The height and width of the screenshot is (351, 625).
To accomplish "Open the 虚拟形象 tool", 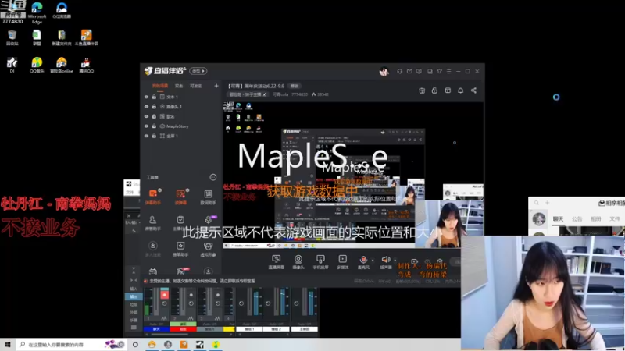I will pos(208,249).
